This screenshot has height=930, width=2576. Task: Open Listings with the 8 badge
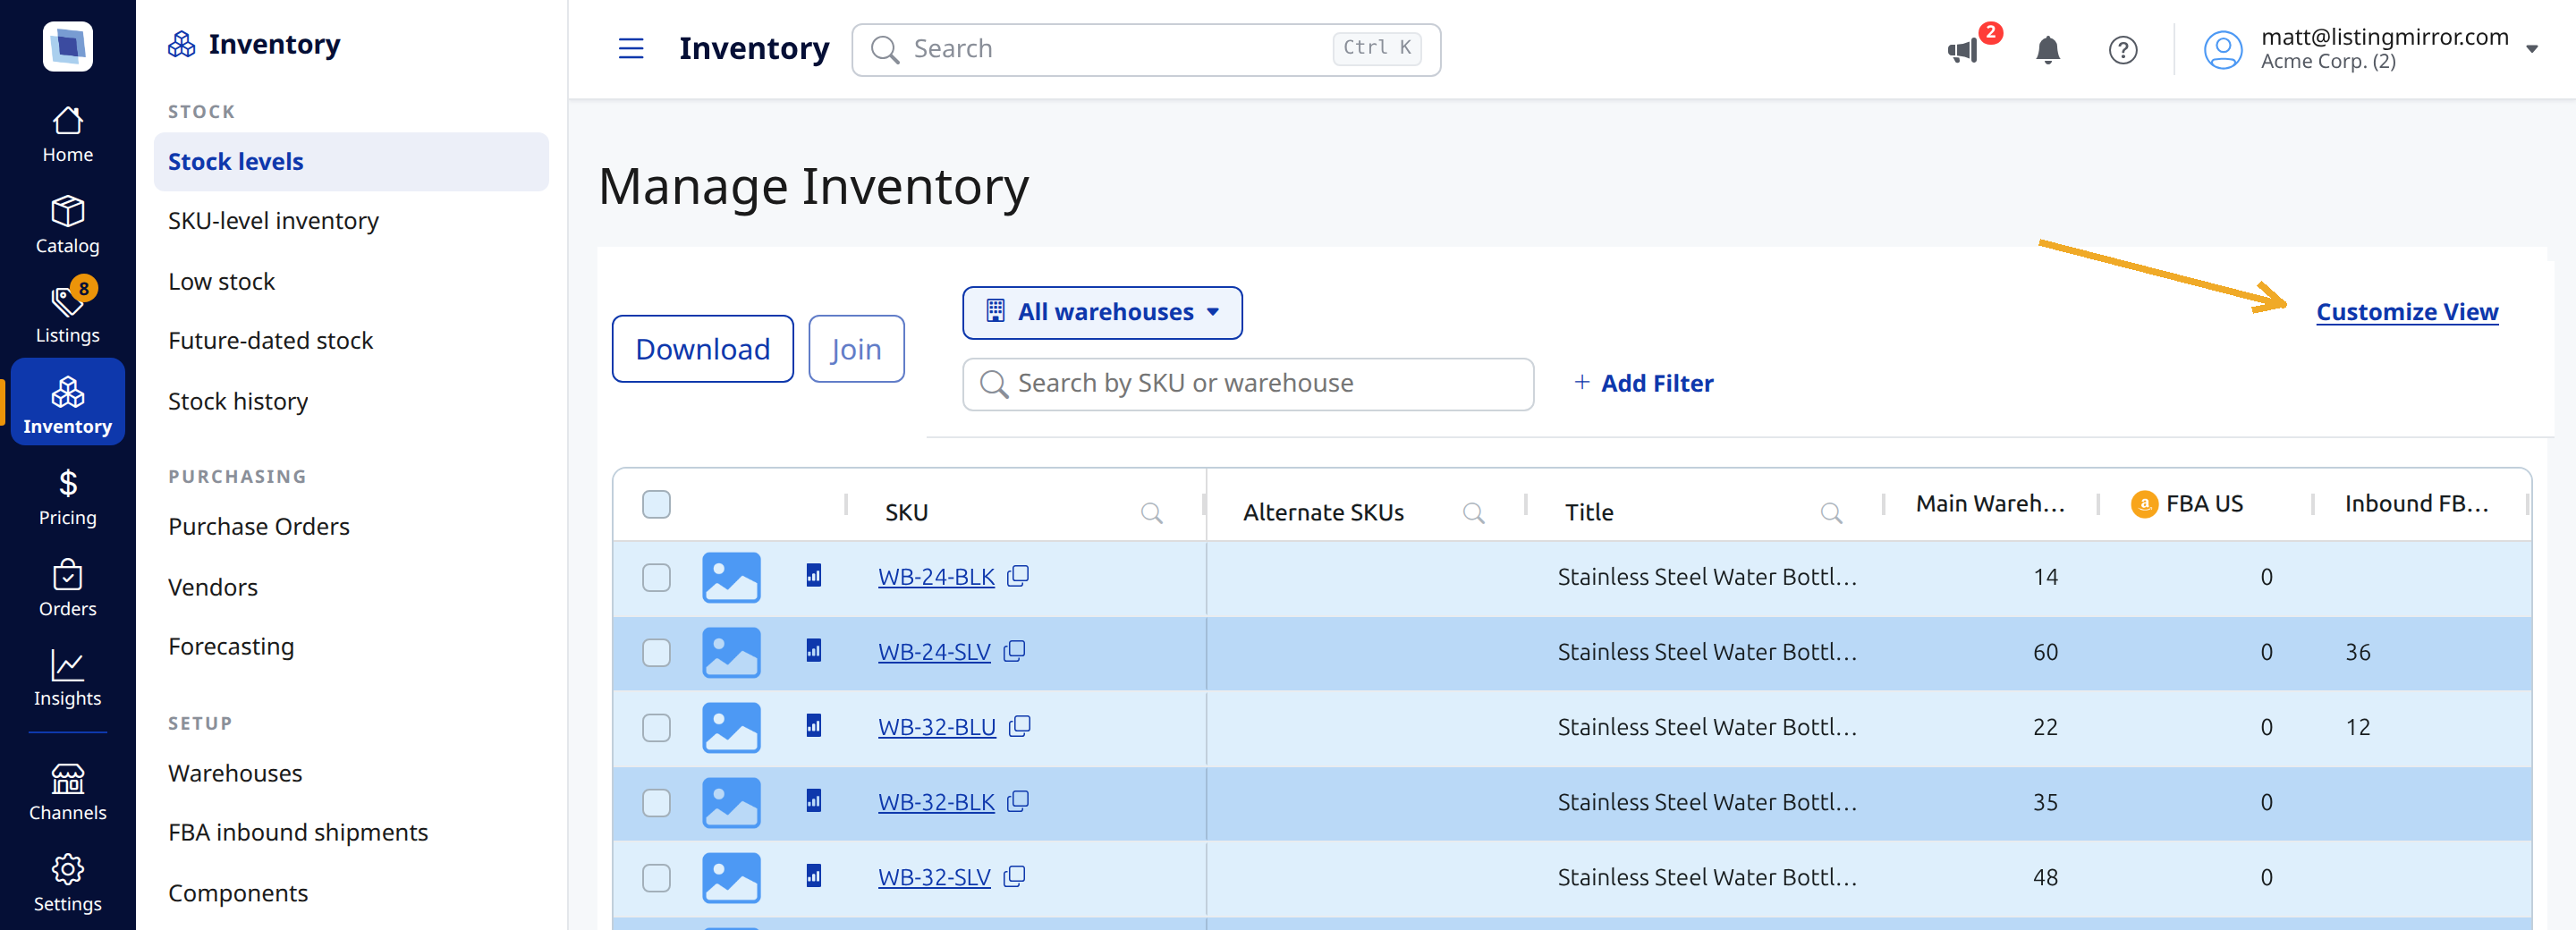click(67, 313)
